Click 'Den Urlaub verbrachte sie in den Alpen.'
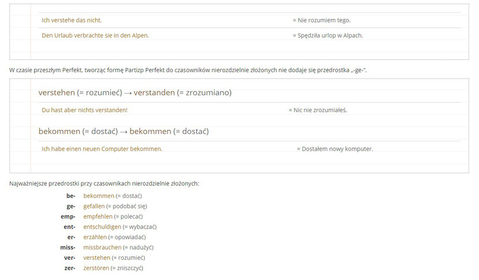The width and height of the screenshot is (479, 280). (x=95, y=35)
